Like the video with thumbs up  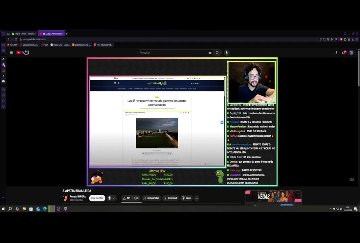point(127,198)
